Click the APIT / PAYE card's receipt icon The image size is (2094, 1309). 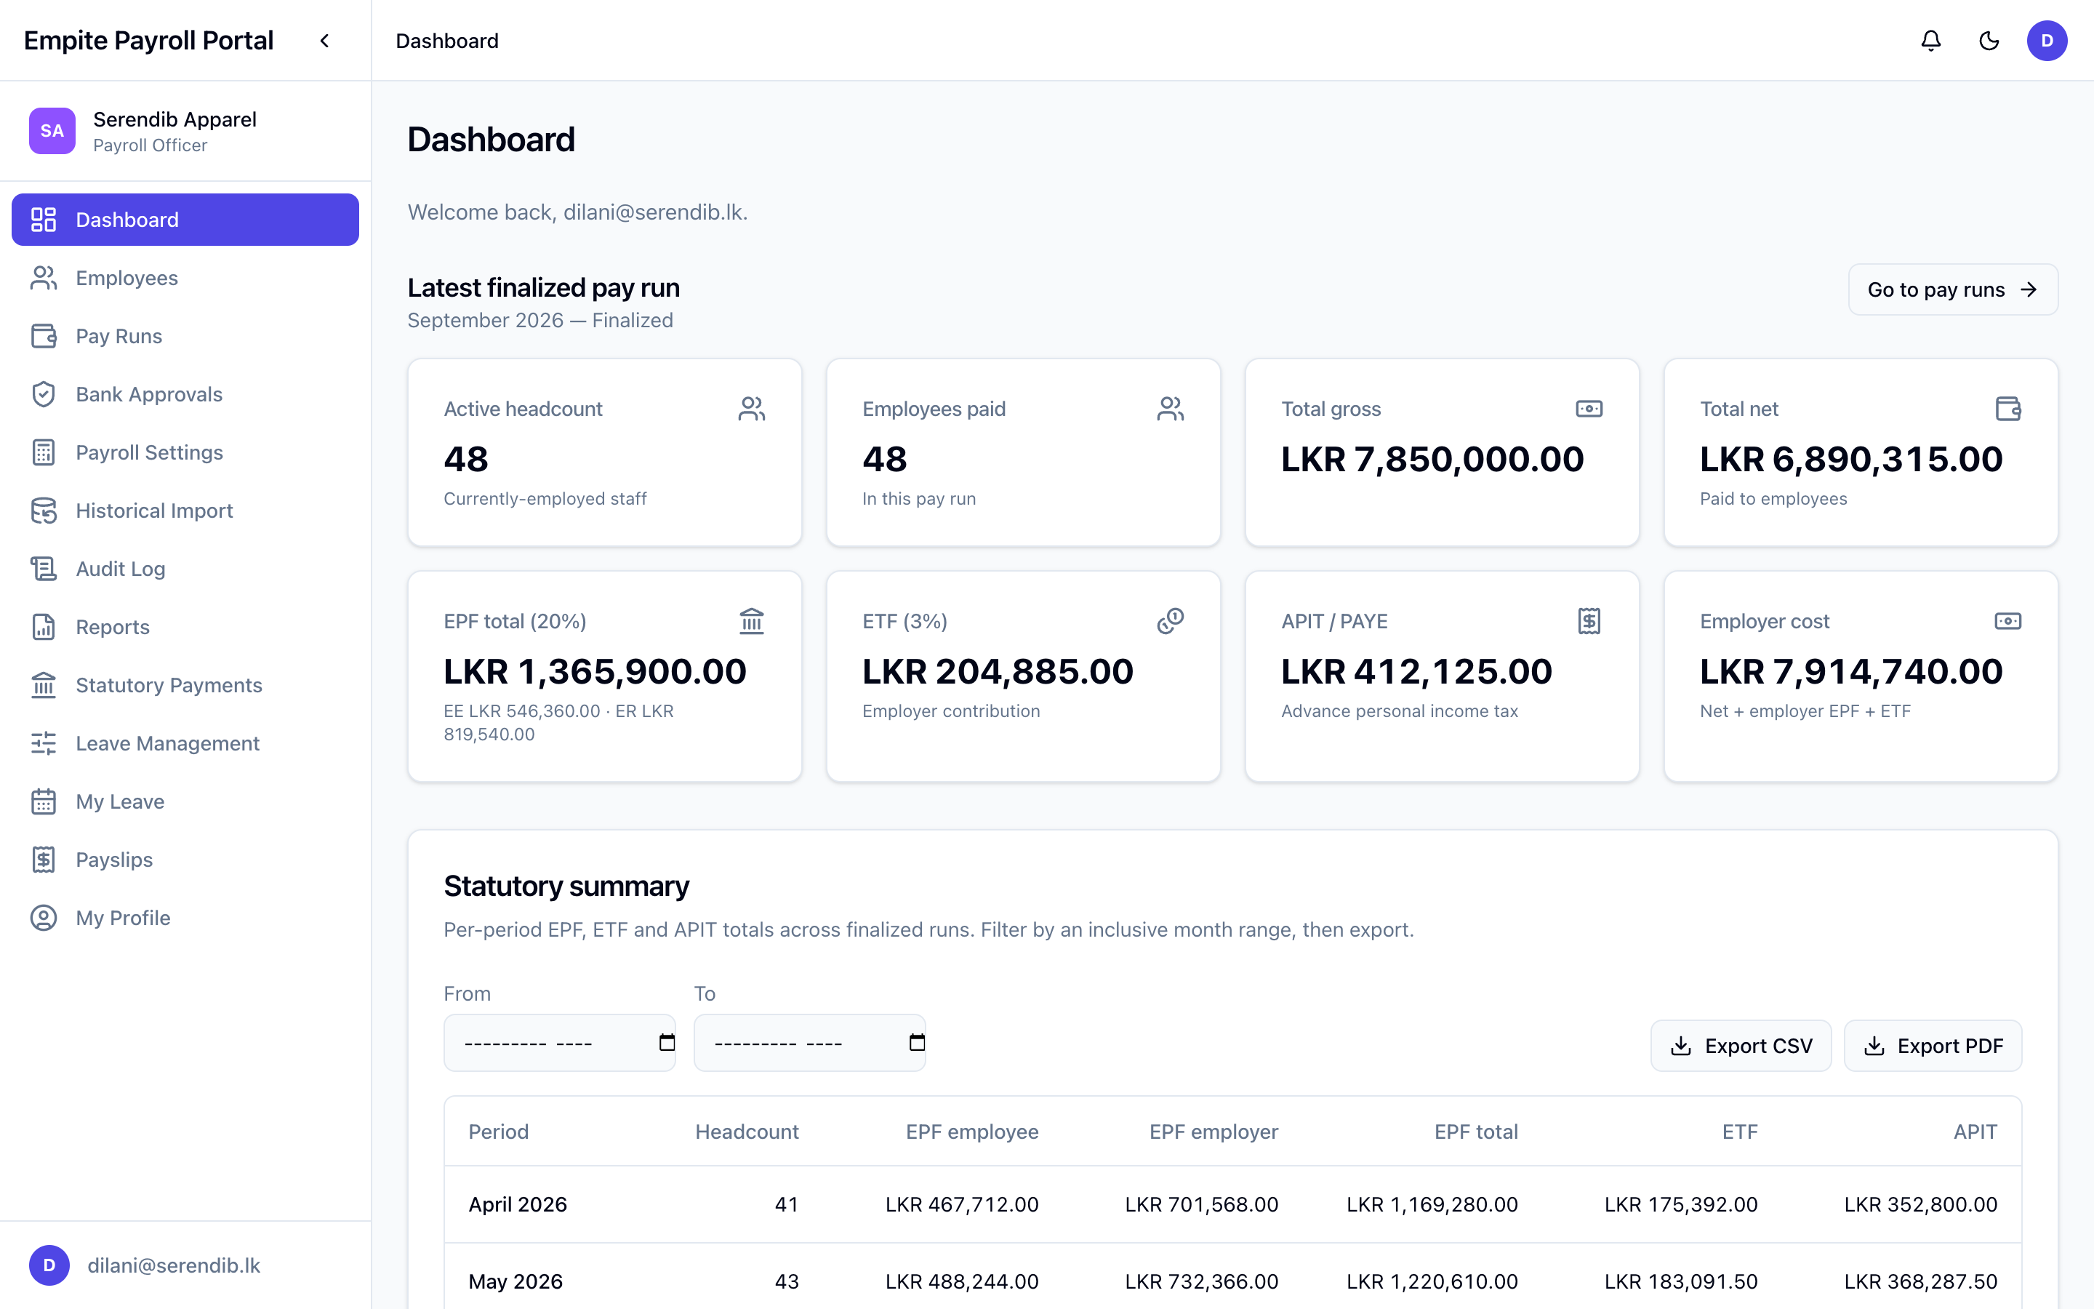coord(1589,621)
